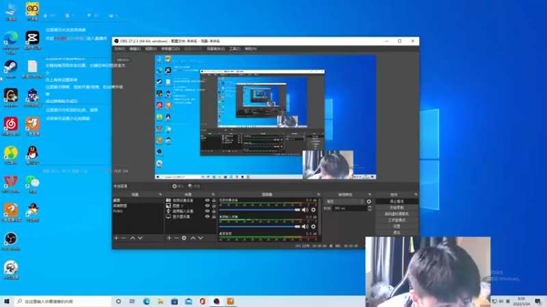Mute the second mixer audio channel
The width and height of the screenshot is (547, 307).
pos(305,226)
